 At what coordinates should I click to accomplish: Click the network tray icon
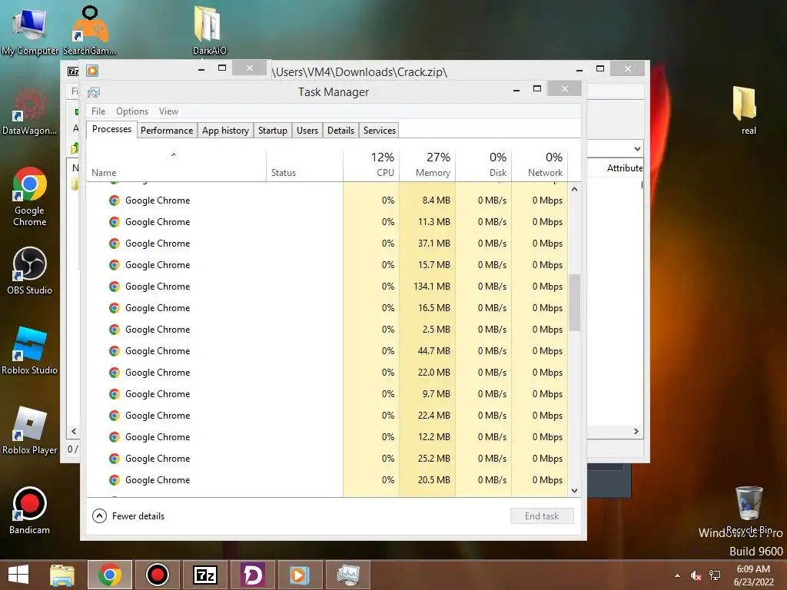click(x=715, y=575)
